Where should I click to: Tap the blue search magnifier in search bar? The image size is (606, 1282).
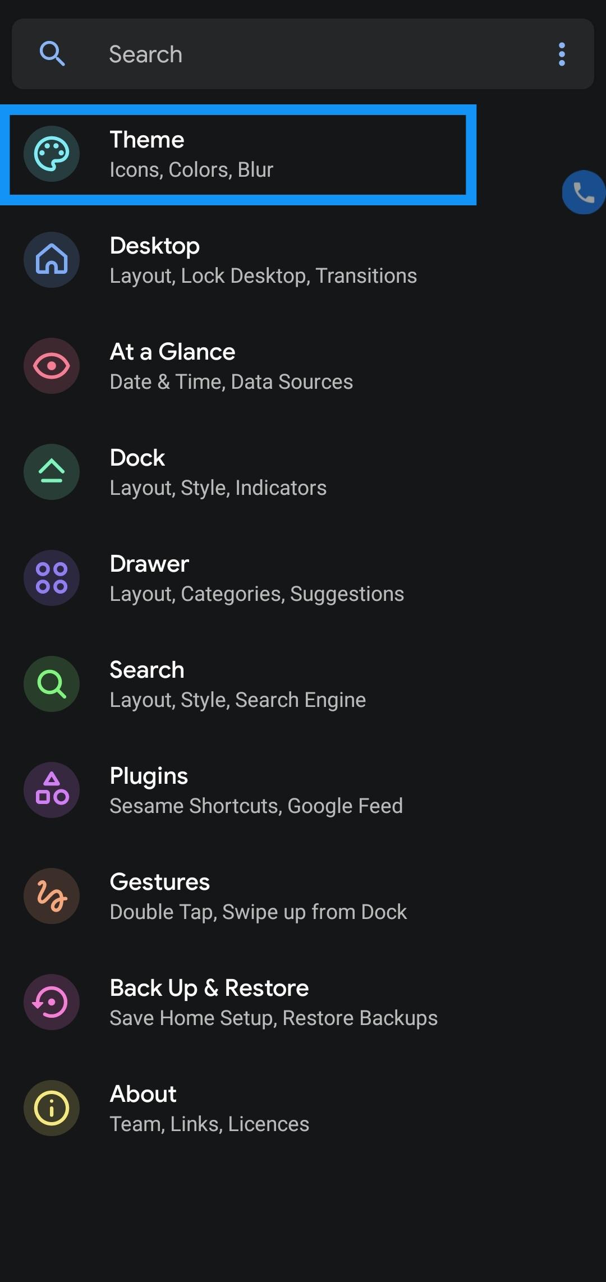coord(52,54)
